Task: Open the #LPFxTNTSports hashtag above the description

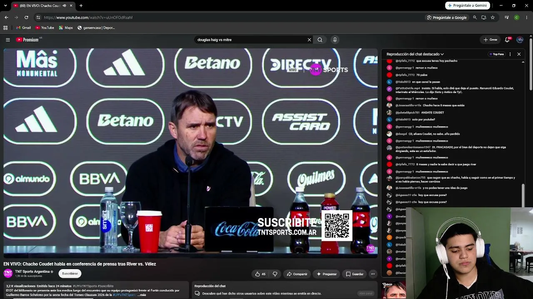Action: 85,286
